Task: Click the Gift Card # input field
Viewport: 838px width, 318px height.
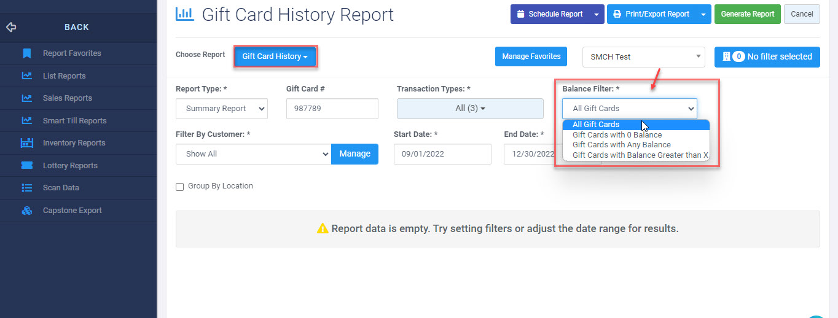Action: pyautogui.click(x=332, y=109)
